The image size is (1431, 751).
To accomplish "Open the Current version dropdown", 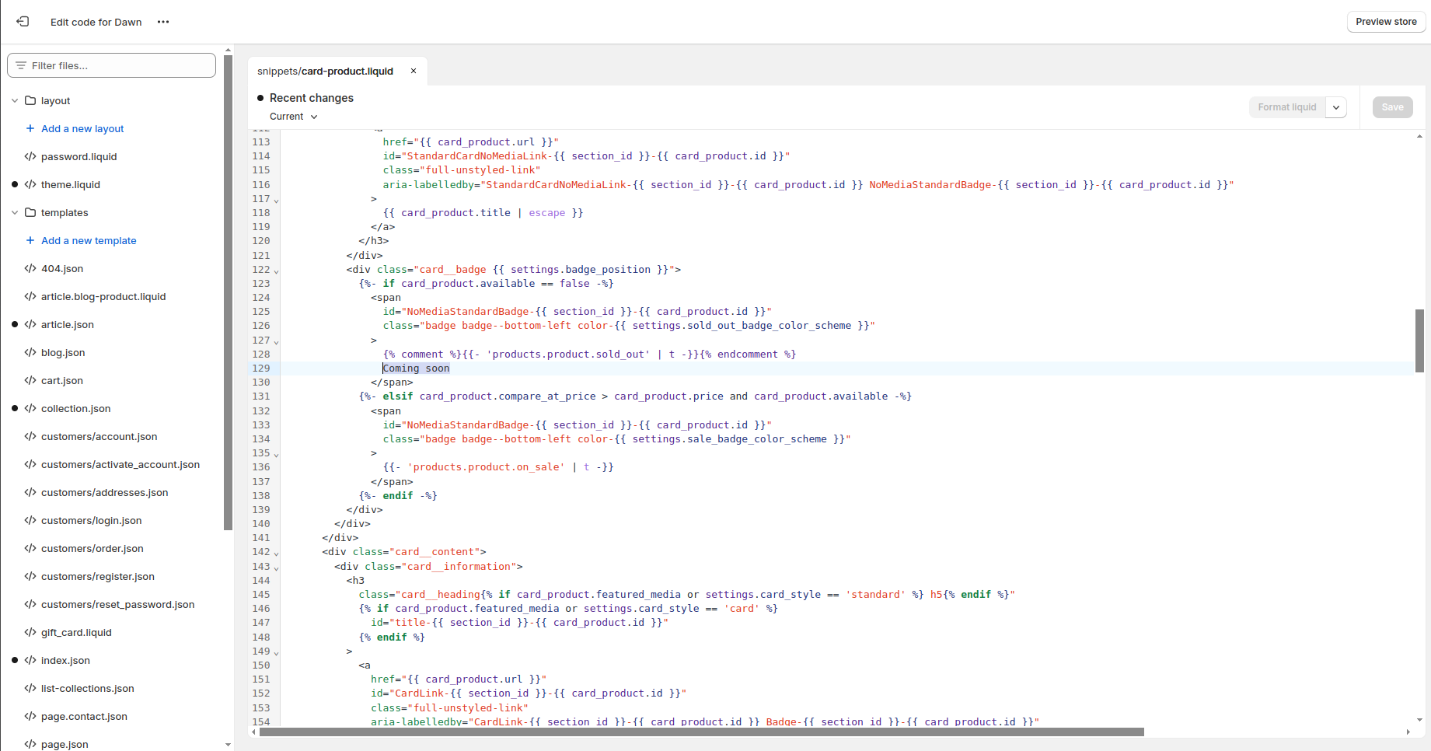I will [x=294, y=117].
